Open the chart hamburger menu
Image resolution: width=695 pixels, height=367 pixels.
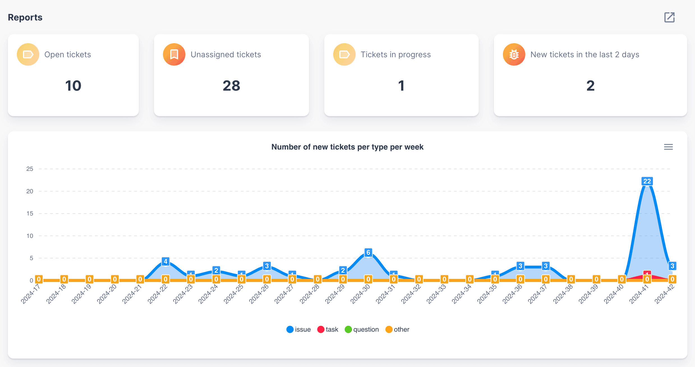668,147
